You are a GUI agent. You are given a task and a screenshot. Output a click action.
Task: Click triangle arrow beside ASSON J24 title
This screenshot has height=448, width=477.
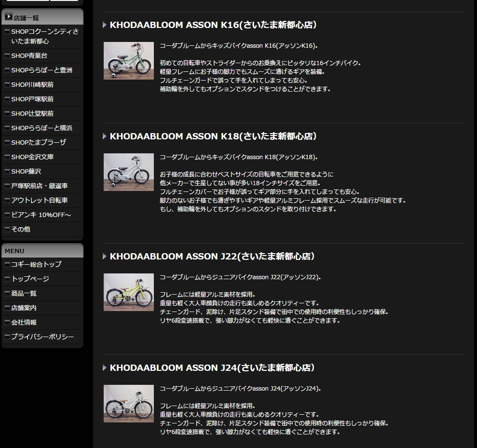(104, 367)
